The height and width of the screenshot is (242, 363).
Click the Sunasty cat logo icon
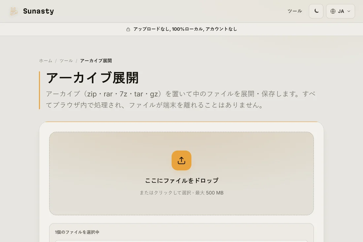click(14, 11)
